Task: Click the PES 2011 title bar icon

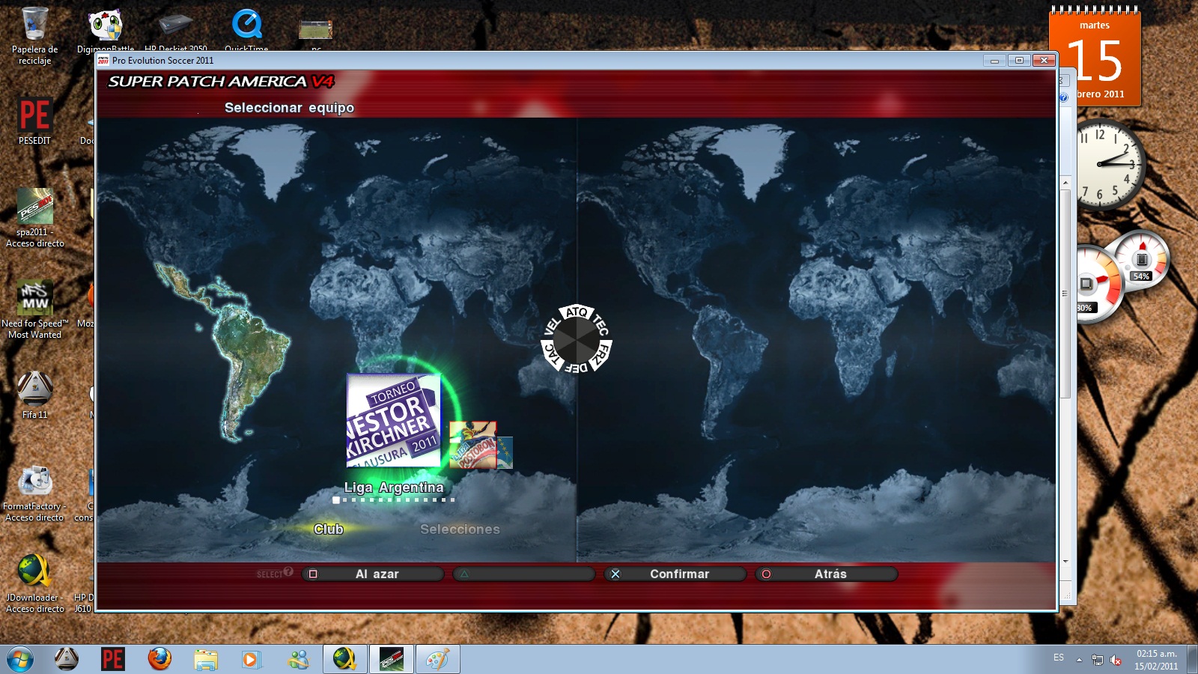Action: pyautogui.click(x=103, y=61)
